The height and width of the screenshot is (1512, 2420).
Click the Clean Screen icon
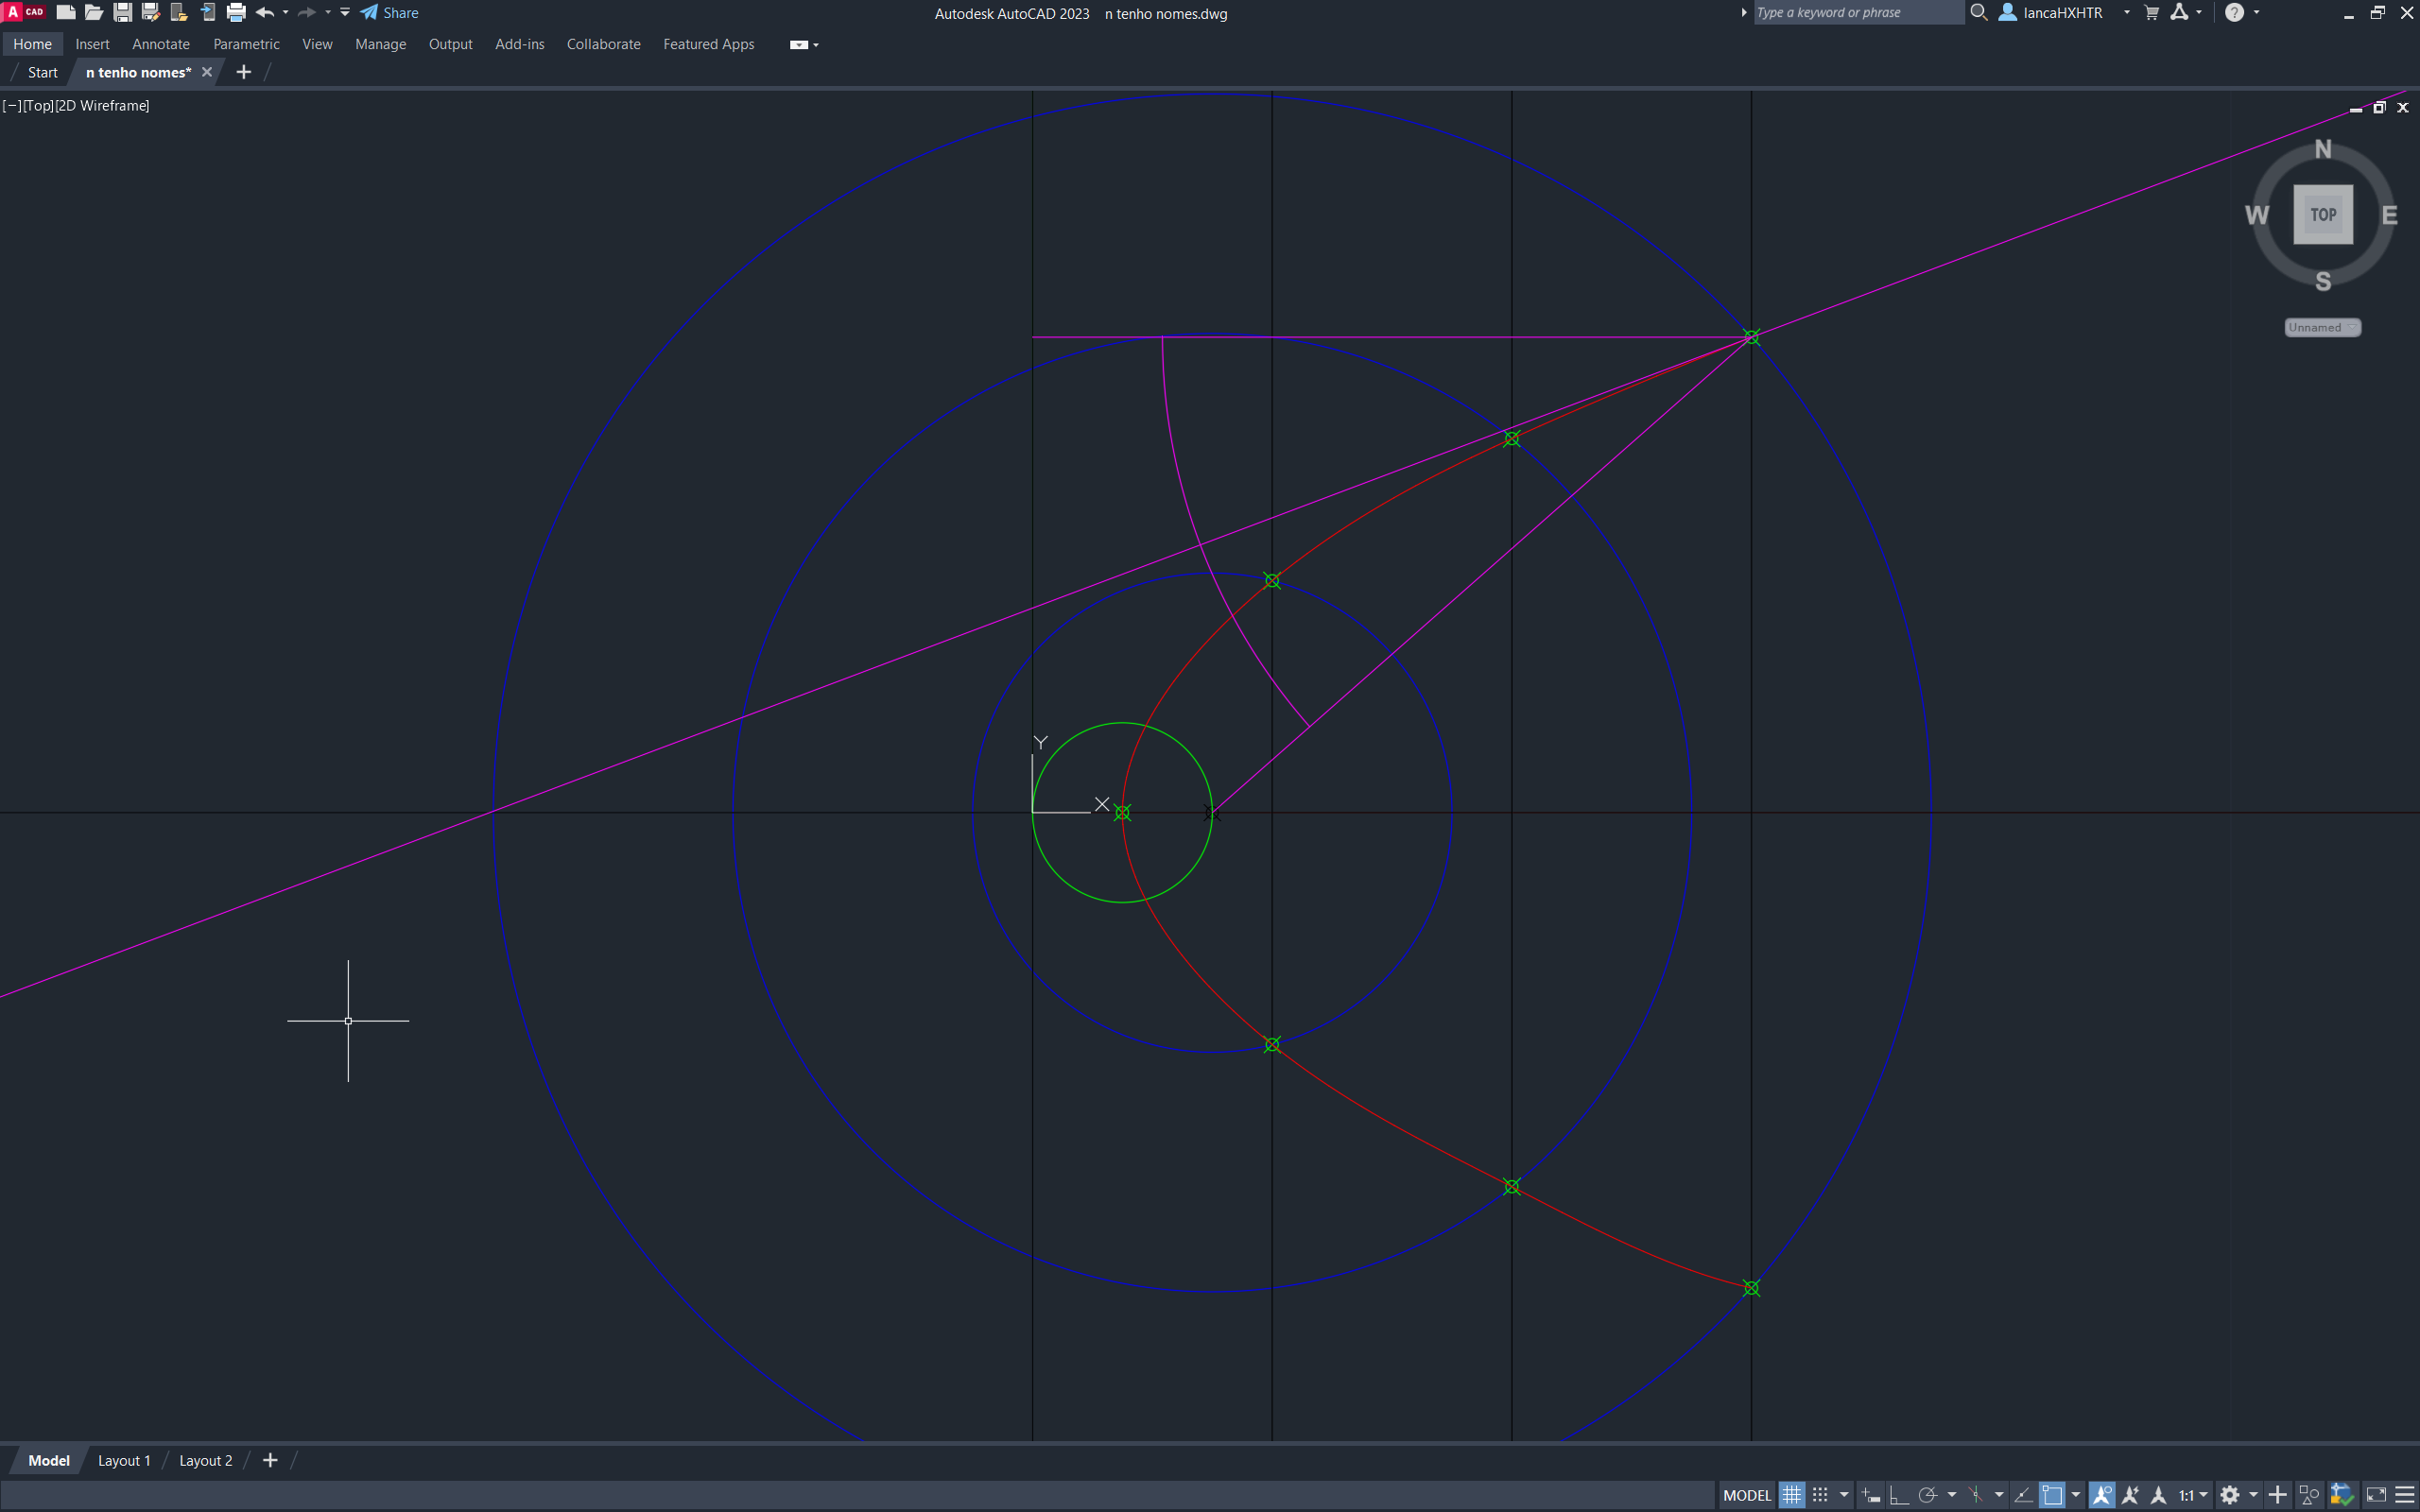click(x=2376, y=1495)
